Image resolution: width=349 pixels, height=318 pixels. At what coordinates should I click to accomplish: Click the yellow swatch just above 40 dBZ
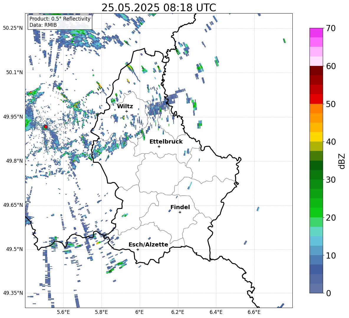coord(316,137)
